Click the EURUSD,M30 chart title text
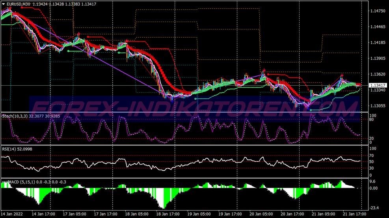Image resolution: width=389 pixels, height=218 pixels. [x=20, y=4]
